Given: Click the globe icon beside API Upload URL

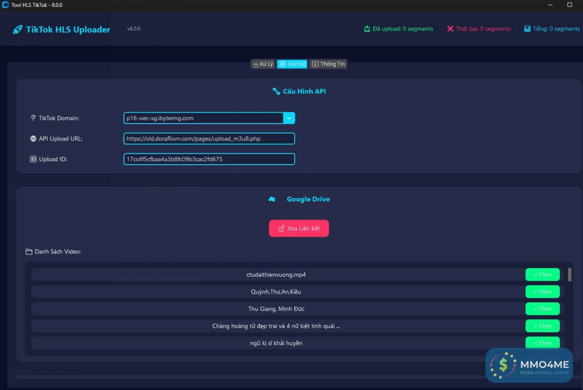Looking at the screenshot, I should (33, 139).
